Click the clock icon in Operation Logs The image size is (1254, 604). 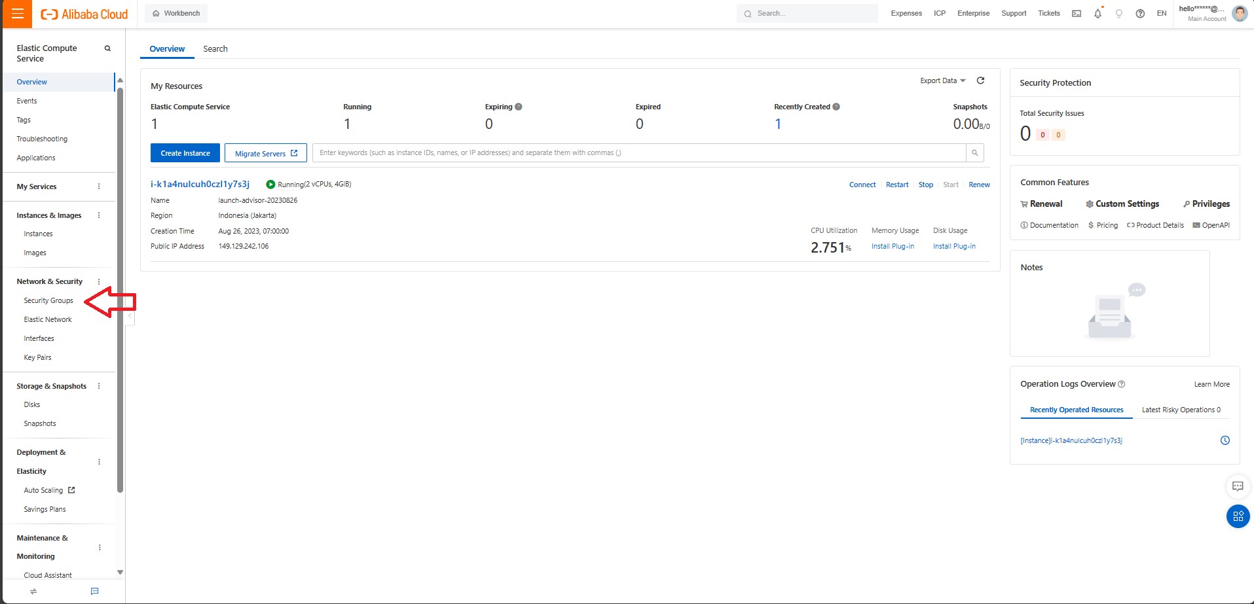point(1225,440)
